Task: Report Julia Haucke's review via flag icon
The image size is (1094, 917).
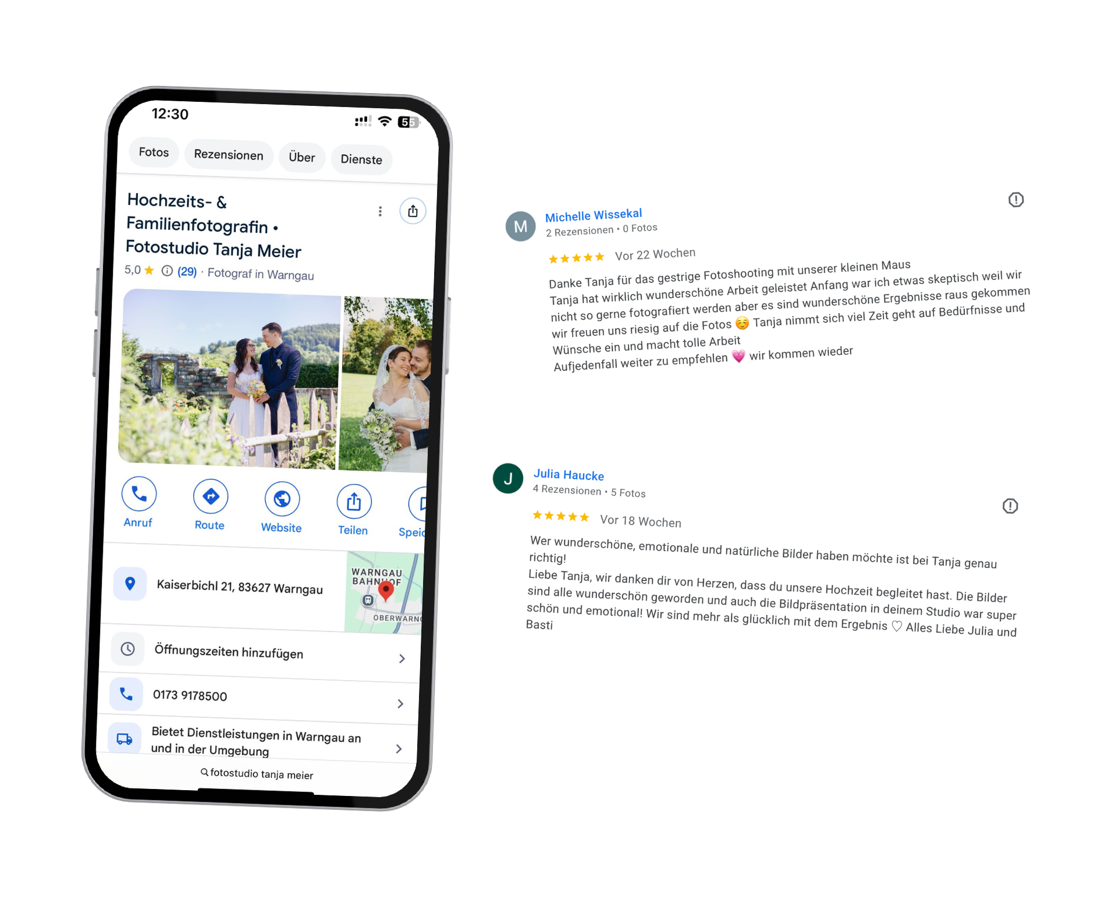Action: click(x=1010, y=506)
